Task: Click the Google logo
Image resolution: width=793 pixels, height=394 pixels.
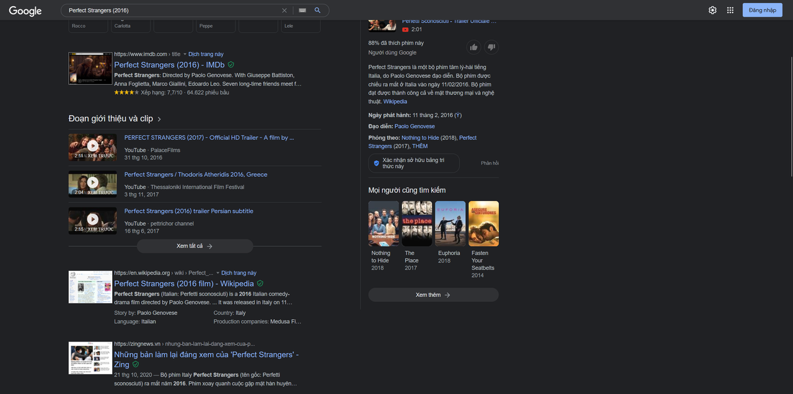Action: [25, 11]
